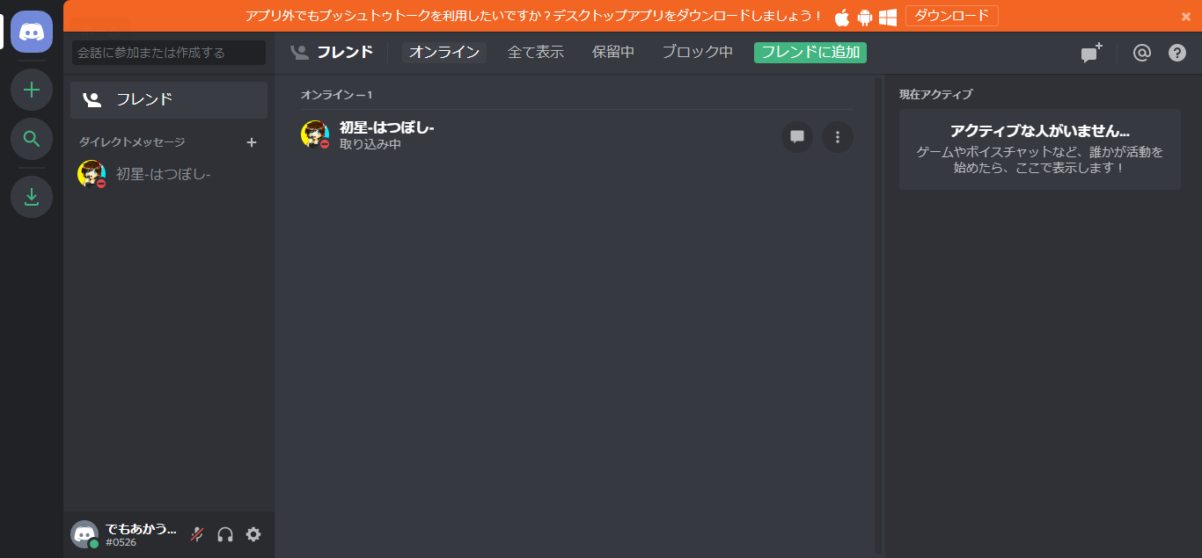The width and height of the screenshot is (1202, 558).
Task: Add a server with the plus icon
Action: coord(32,90)
